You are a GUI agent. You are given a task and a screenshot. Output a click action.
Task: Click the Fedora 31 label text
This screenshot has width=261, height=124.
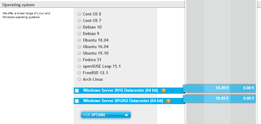[x=92, y=60]
